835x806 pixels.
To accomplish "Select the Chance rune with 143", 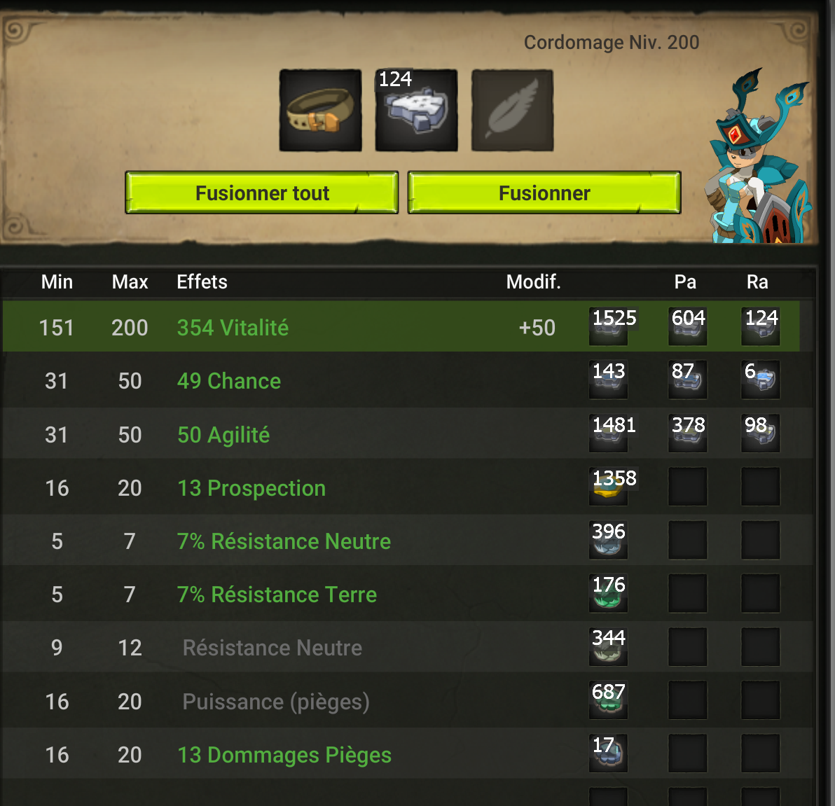I will (608, 380).
